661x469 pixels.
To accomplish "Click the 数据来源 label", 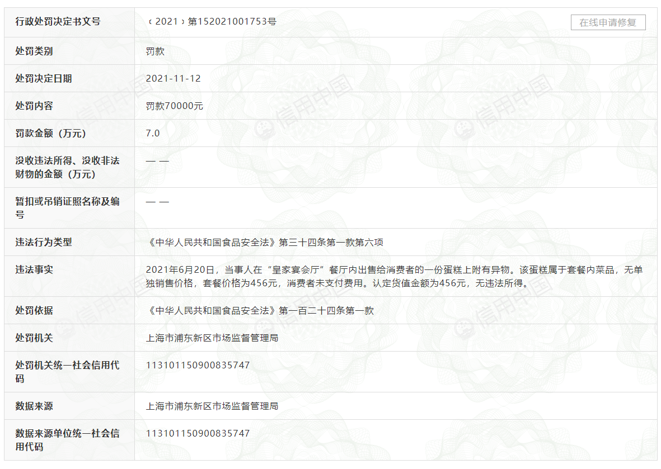I will click(x=34, y=406).
